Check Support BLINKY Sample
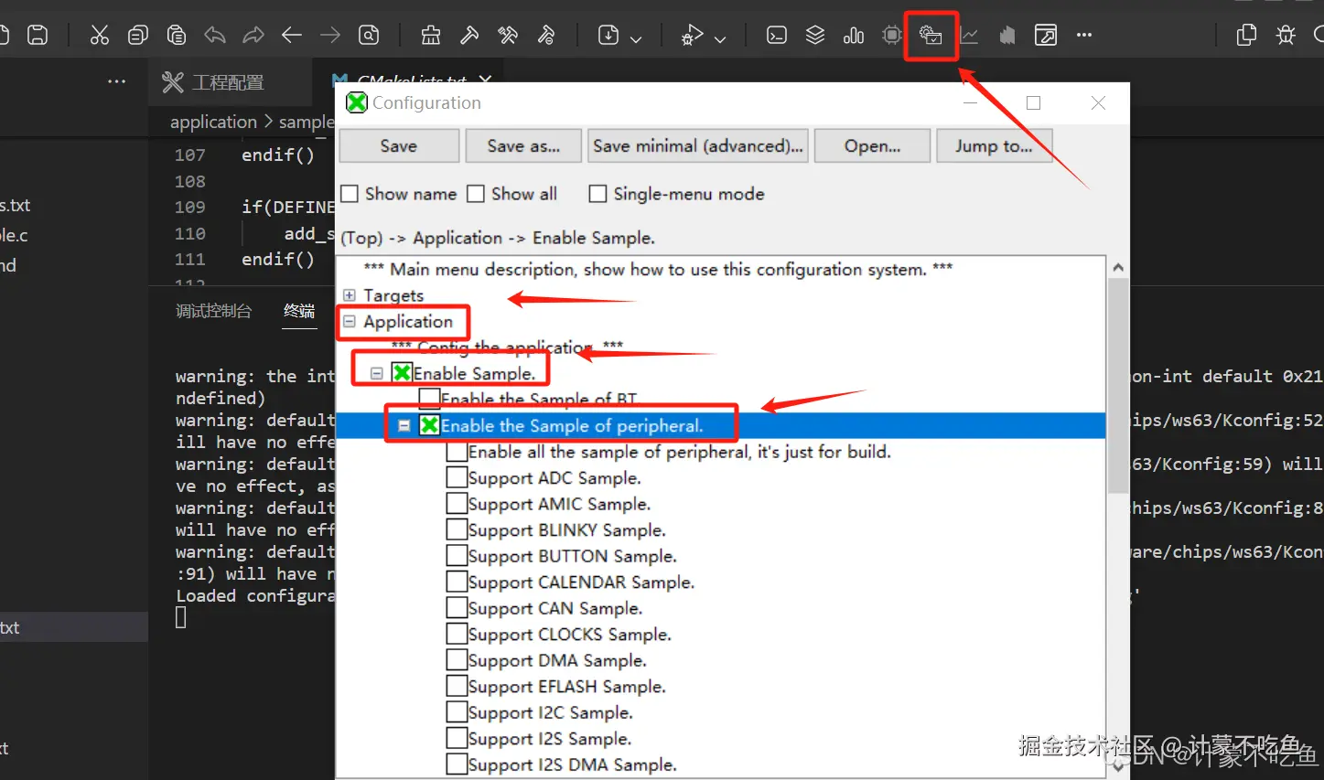1324x780 pixels. point(457,529)
